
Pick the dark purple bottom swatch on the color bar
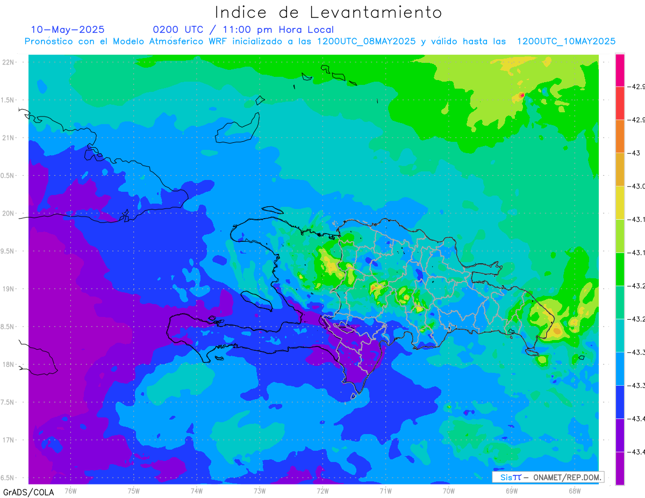click(x=620, y=468)
